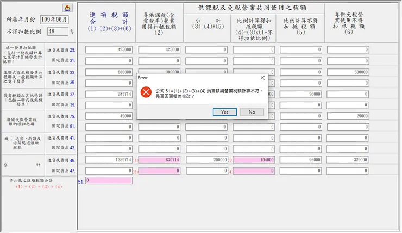Screen dimensions: 402x233
Task: Click the 供課稅及免稅營業共同使用之稅額 header
Action: pyautogui.click(x=252, y=8)
